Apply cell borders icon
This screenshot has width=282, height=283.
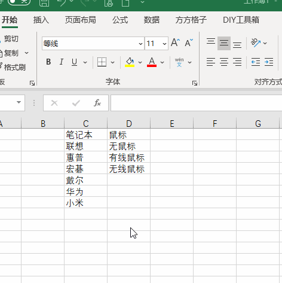pyautogui.click(x=102, y=62)
